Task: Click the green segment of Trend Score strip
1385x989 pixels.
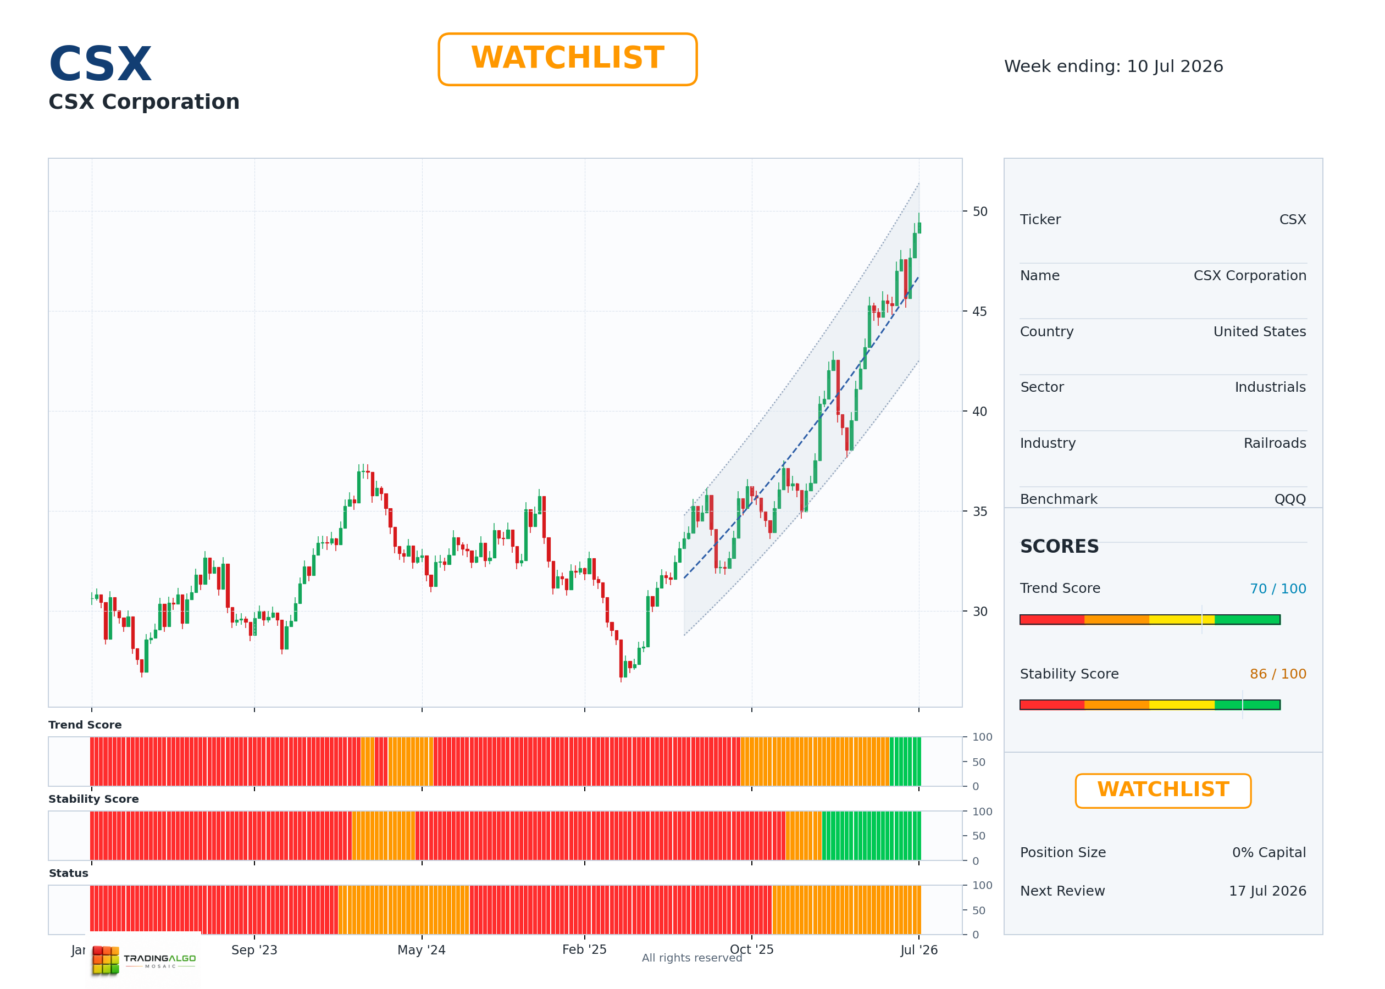Action: point(906,762)
